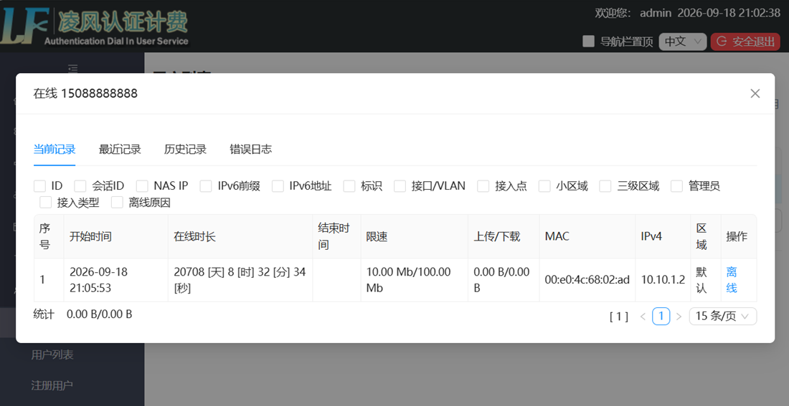The image size is (789, 406).
Task: Go to next page arrow
Action: click(x=679, y=316)
